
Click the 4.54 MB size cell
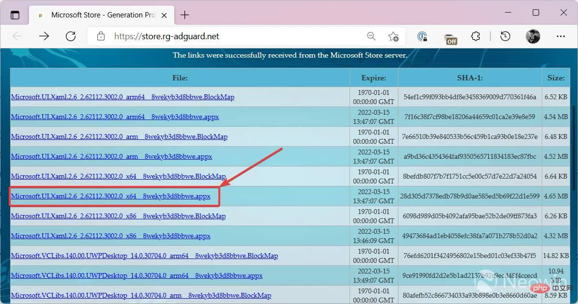[x=556, y=117]
